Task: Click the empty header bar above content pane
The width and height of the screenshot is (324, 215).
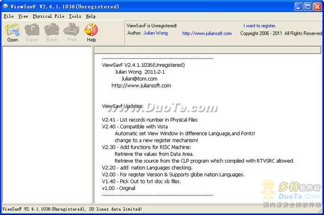Action: 207,50
